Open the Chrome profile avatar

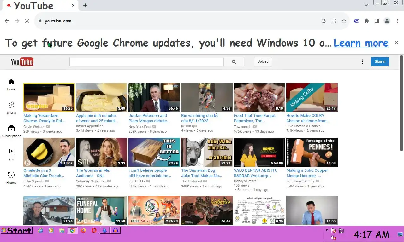[387, 21]
